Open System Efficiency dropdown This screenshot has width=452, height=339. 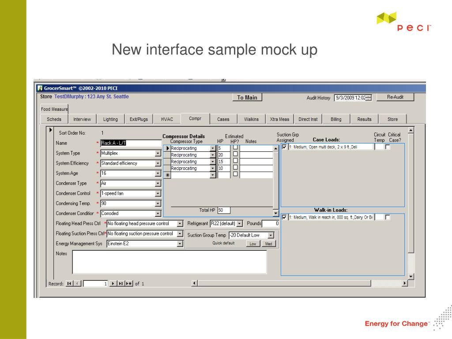click(158, 163)
